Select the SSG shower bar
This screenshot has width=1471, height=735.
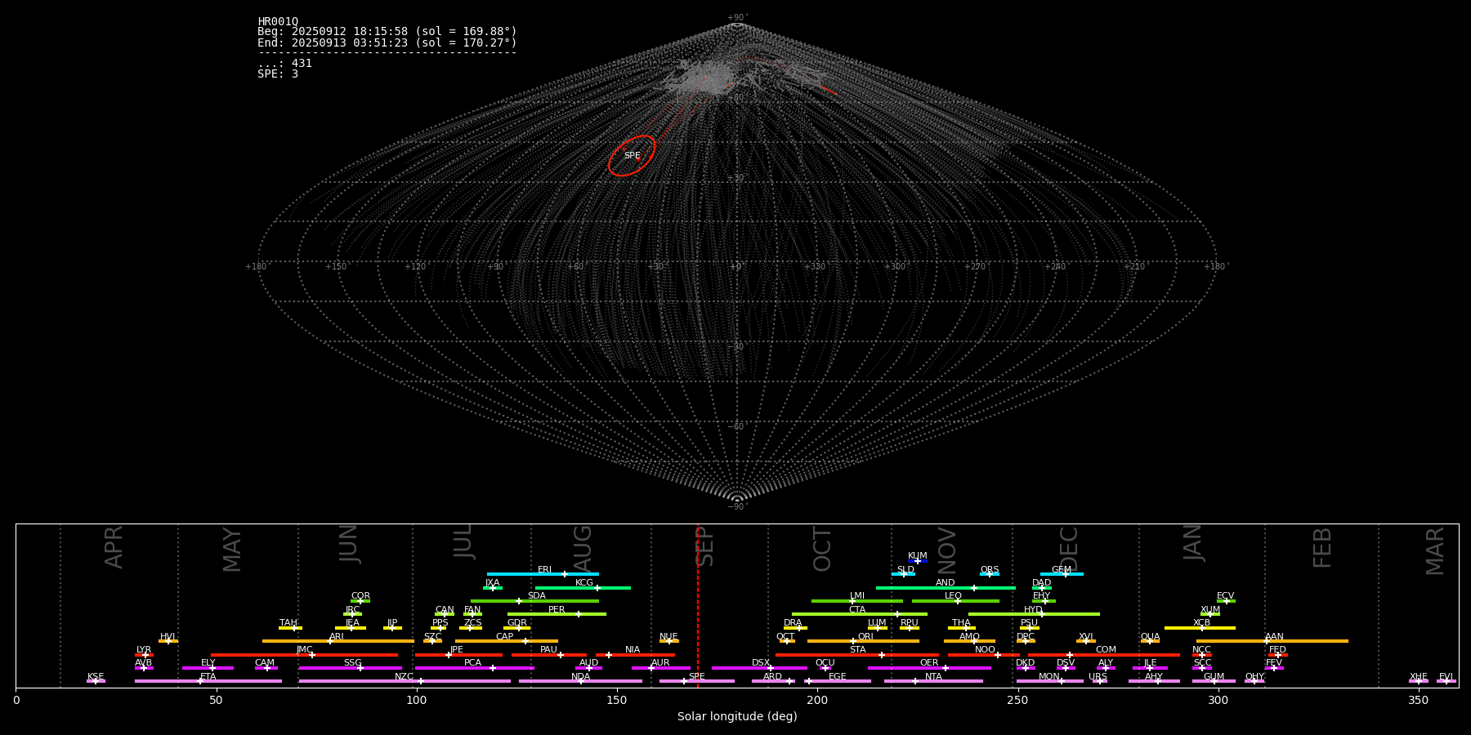[x=351, y=668]
